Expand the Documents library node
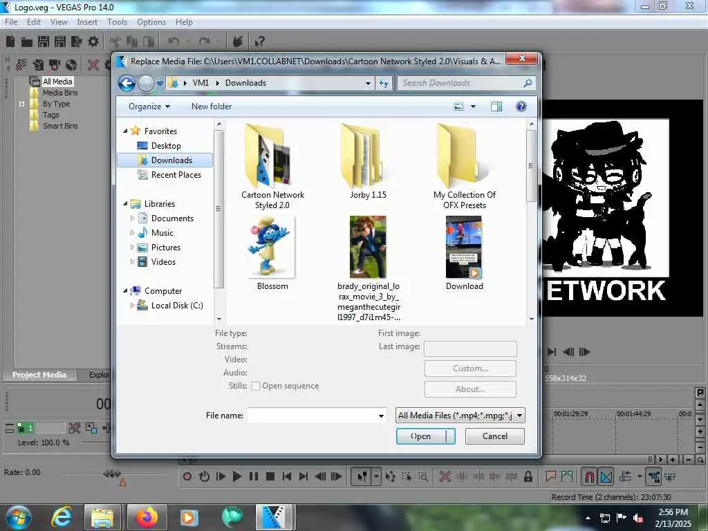Screen dimensions: 708x531 pos(132,218)
